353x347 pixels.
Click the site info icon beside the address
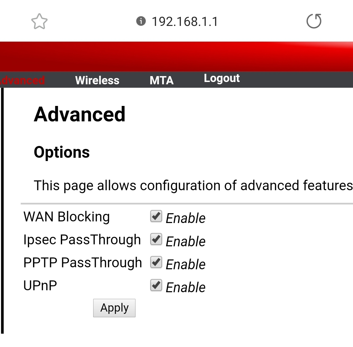(x=141, y=22)
